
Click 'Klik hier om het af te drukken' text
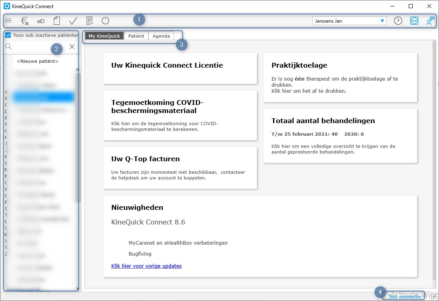(x=309, y=91)
